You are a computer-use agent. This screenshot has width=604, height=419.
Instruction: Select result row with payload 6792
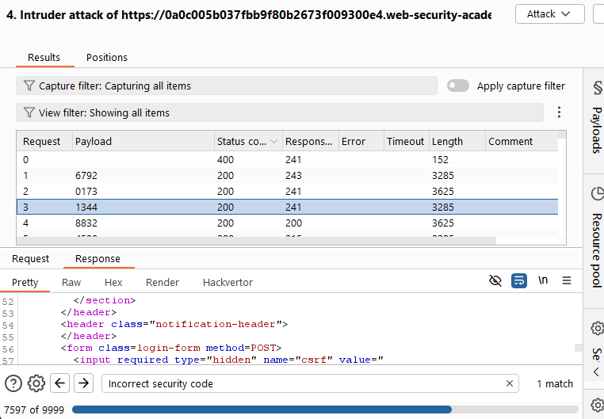coord(288,176)
